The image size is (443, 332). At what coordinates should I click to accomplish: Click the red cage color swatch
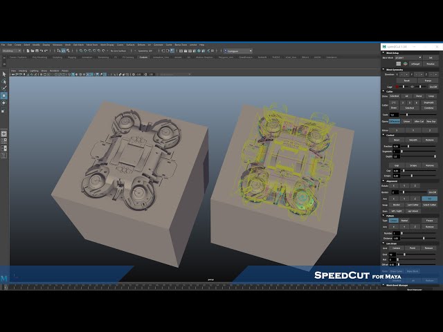[x=397, y=86]
